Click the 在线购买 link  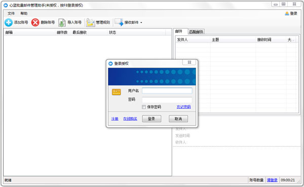click(x=130, y=119)
